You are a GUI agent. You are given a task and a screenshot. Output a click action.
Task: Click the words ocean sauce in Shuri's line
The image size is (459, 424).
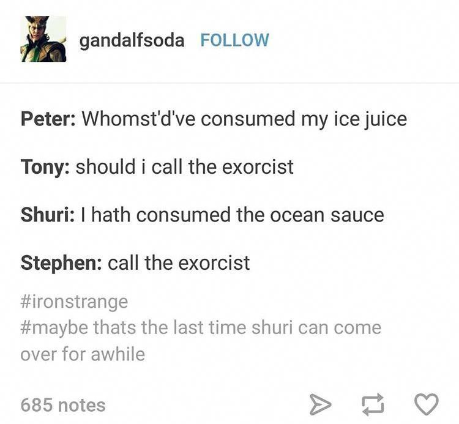[327, 215]
